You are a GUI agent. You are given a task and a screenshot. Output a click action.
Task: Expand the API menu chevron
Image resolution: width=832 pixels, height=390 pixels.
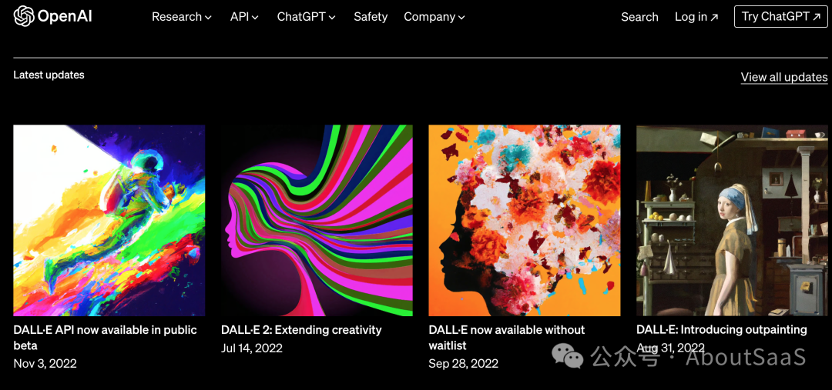coord(255,18)
